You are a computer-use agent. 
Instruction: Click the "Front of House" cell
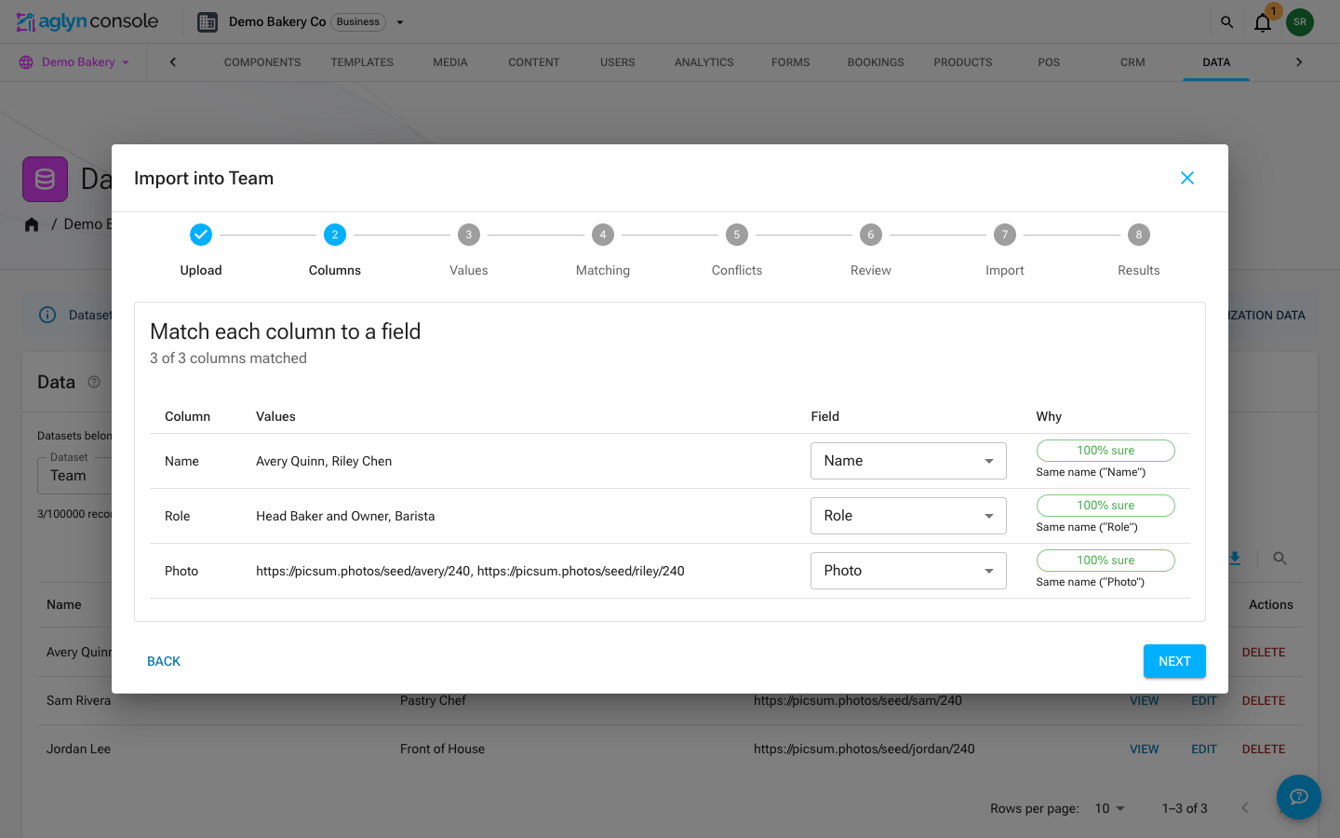442,749
